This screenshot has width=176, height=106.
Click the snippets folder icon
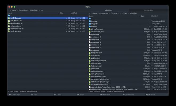90,24
